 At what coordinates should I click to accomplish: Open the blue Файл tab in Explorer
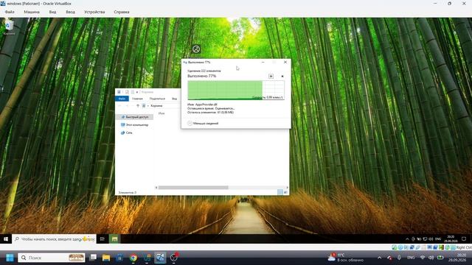tap(122, 99)
